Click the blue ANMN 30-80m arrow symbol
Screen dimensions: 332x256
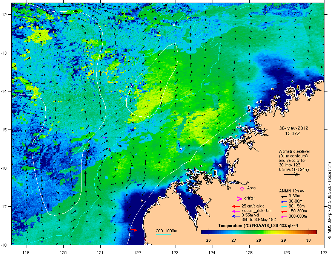tap(284, 201)
